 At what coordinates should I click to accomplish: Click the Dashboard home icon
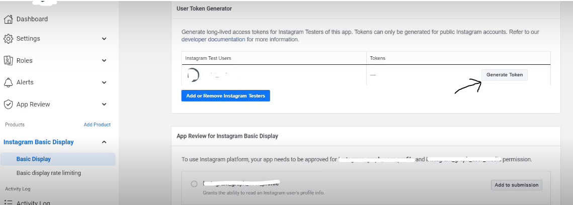(x=8, y=19)
